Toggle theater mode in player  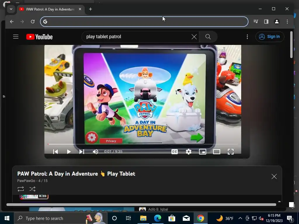(216, 152)
